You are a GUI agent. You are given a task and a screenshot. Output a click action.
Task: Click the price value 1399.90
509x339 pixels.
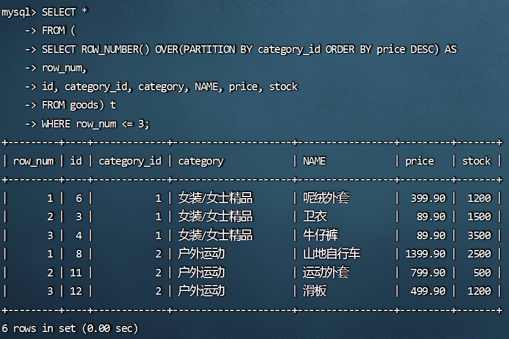[x=425, y=254]
